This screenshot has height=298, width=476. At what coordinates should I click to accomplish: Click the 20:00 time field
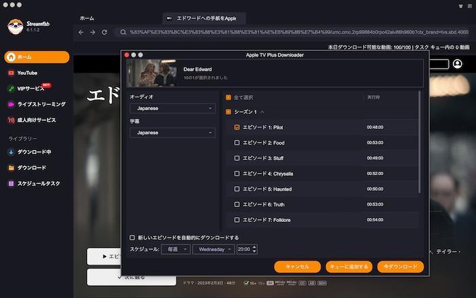tap(244, 249)
